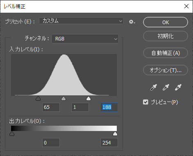193x156 pixels.
Task: Select the white point eyedropper
Action: point(178,87)
